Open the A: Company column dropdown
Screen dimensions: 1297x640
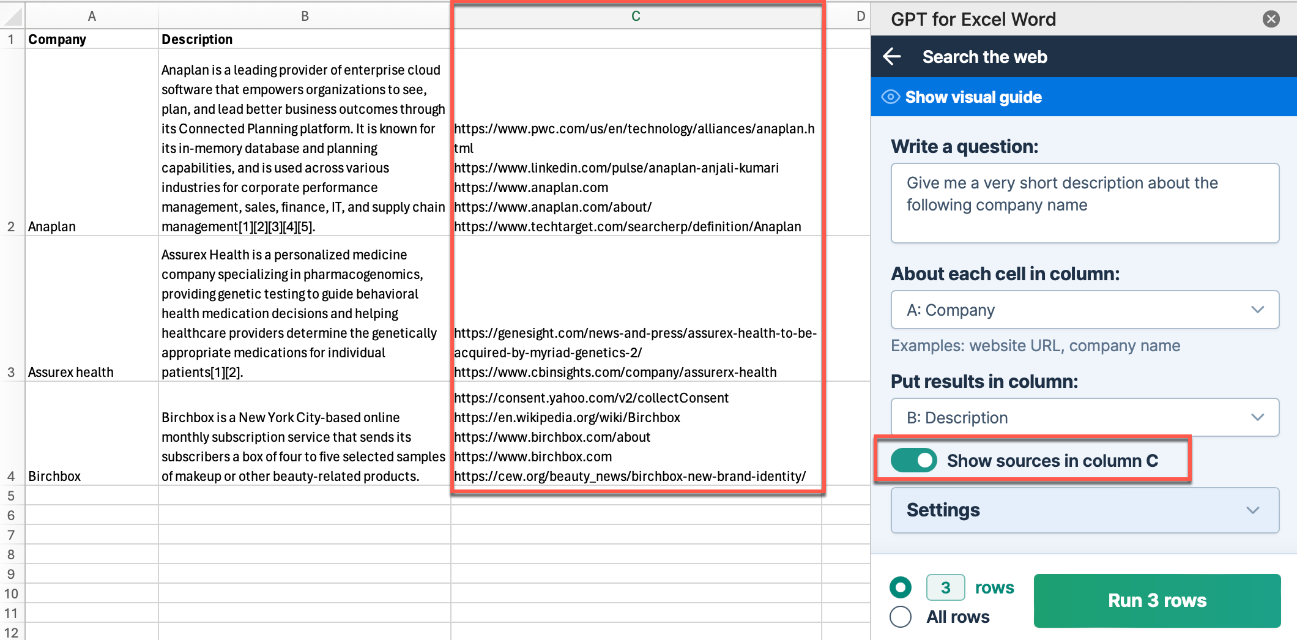tap(1084, 310)
